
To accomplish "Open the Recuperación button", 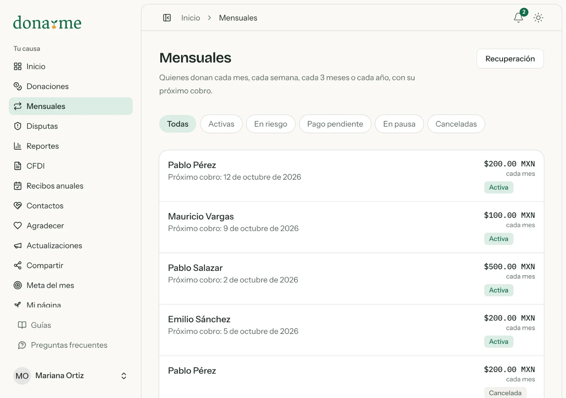I will [x=510, y=59].
